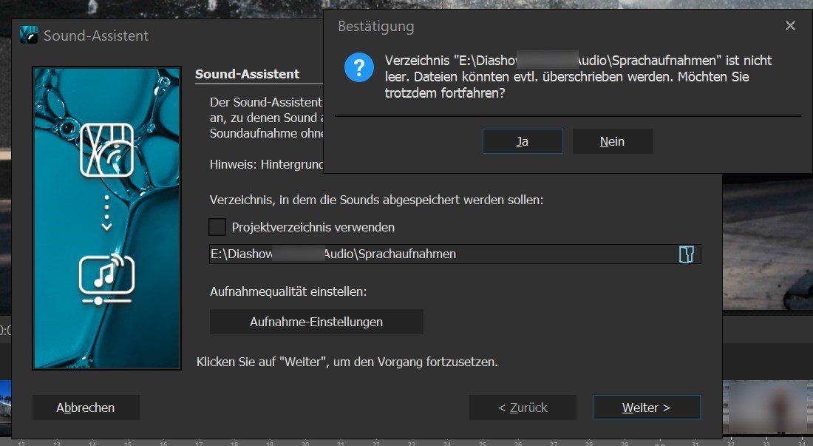Screen dimensions: 813x446
Task: Open Aufnahme-Einstellungen recording settings
Action: 316,322
